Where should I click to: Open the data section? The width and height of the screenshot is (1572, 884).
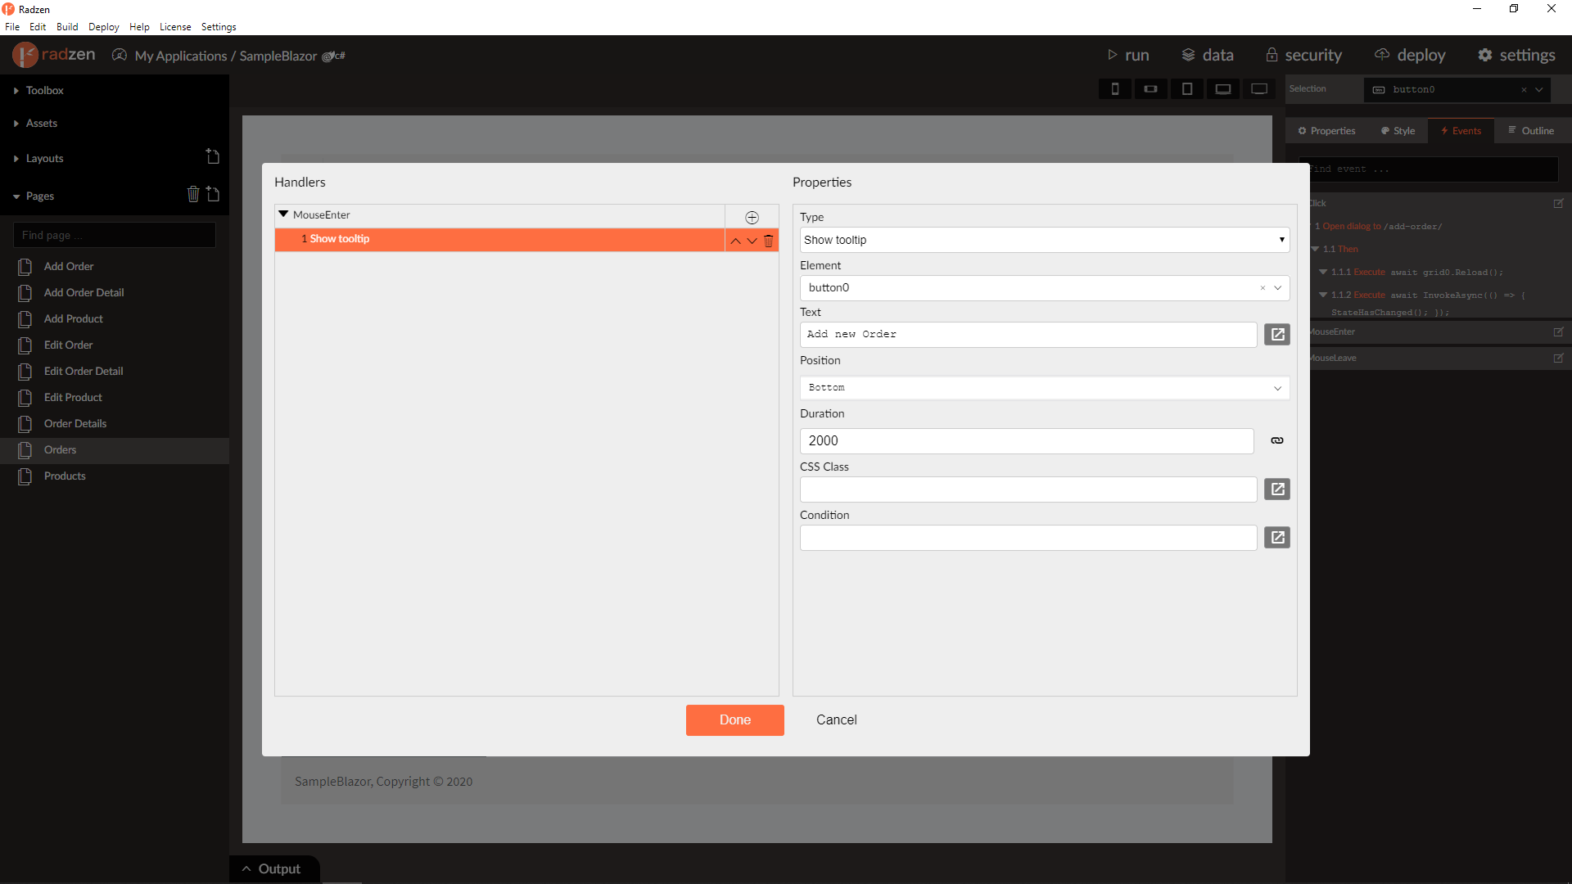point(1208,55)
